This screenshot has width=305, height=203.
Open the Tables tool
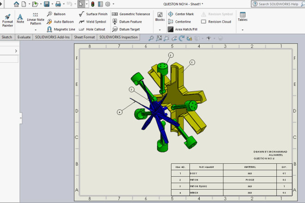[243, 17]
